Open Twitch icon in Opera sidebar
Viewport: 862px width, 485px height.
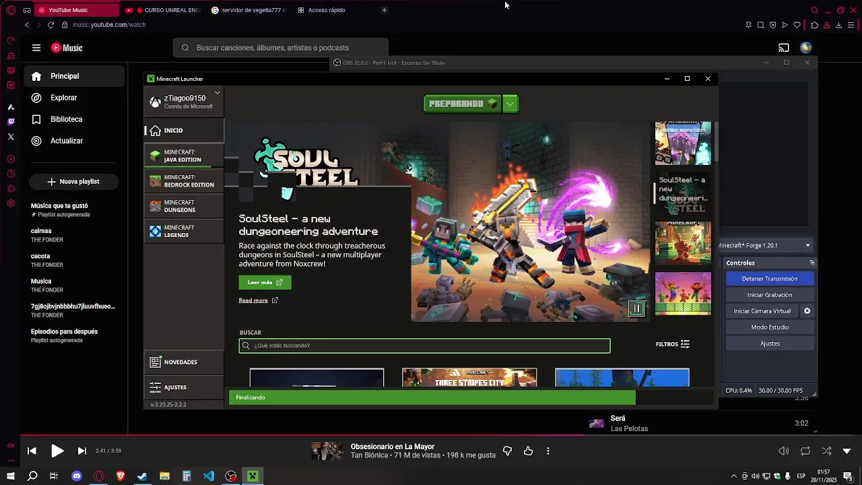pyautogui.click(x=11, y=122)
